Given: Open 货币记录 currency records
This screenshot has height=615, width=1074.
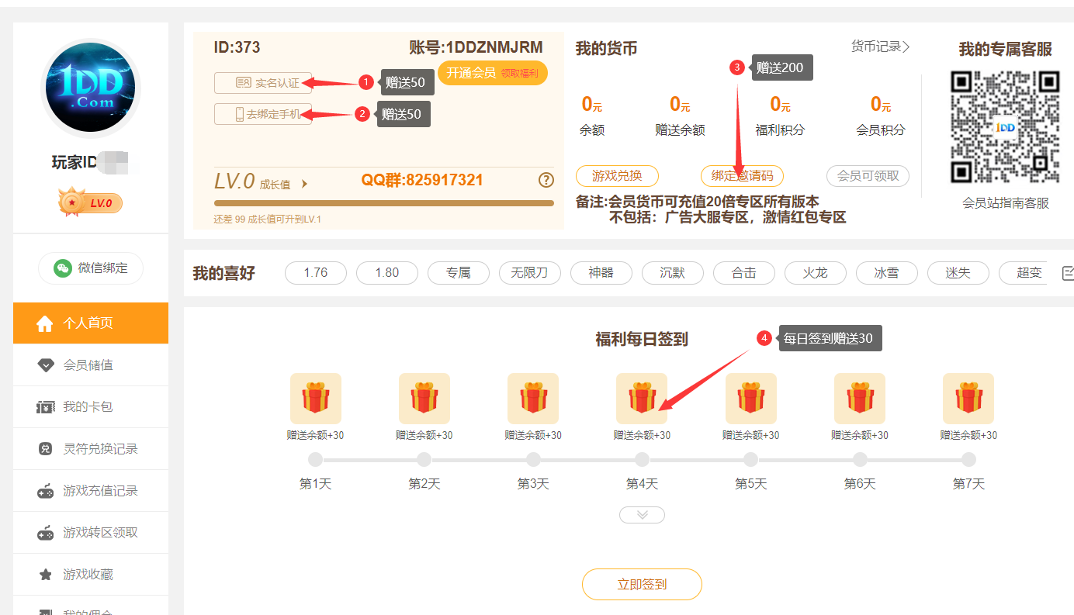Looking at the screenshot, I should (880, 47).
